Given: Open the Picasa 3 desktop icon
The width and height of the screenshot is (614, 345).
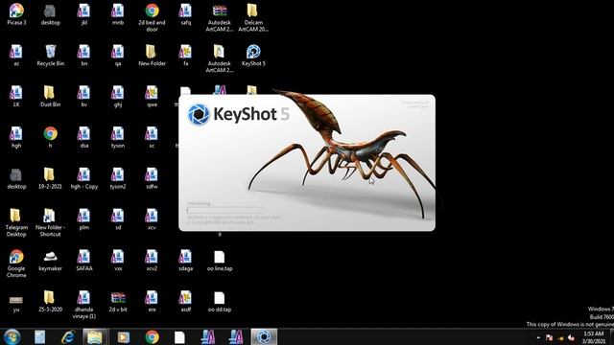Looking at the screenshot, I should click(16, 14).
